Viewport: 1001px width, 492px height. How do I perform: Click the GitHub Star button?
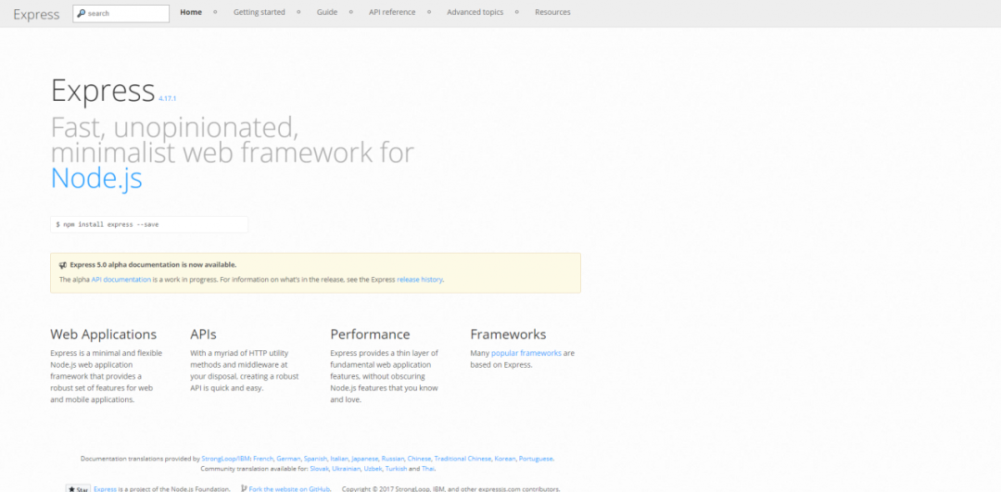(79, 489)
